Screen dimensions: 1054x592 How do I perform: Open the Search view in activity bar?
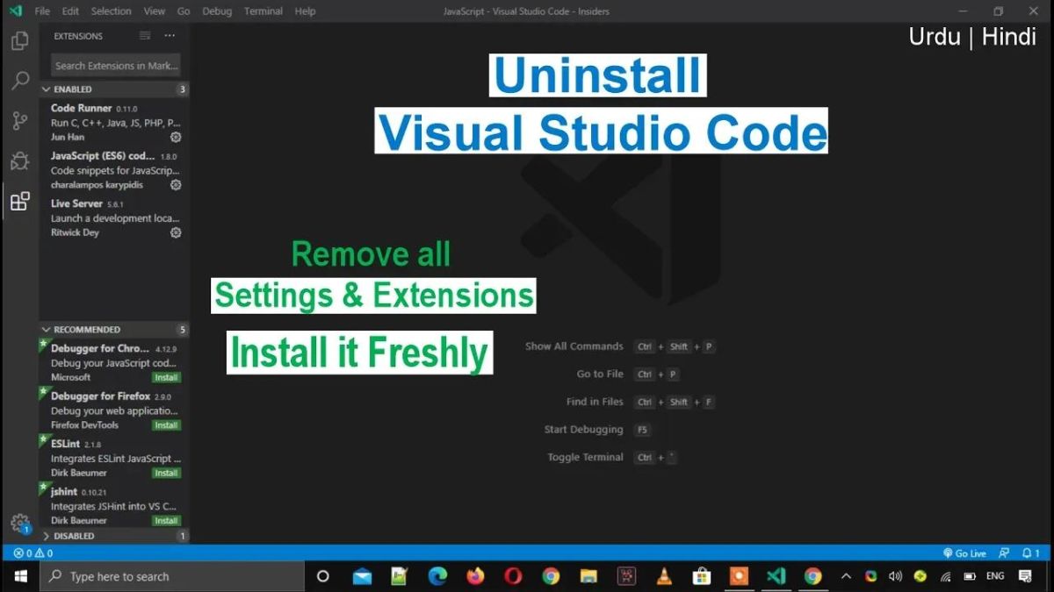click(19, 82)
